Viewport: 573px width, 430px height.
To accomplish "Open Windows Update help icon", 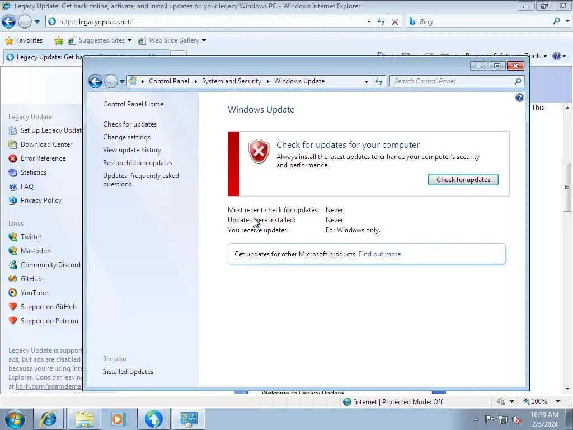I will point(519,97).
